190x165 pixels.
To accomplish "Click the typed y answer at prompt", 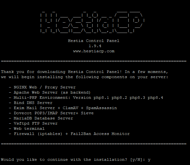I will point(149,160).
